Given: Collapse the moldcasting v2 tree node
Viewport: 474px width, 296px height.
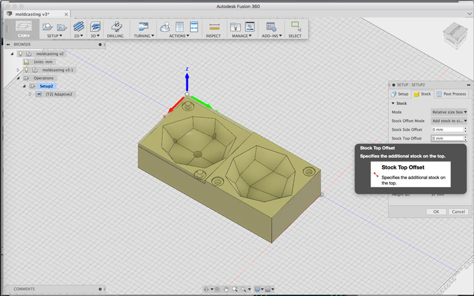Looking at the screenshot, I should (x=12, y=54).
